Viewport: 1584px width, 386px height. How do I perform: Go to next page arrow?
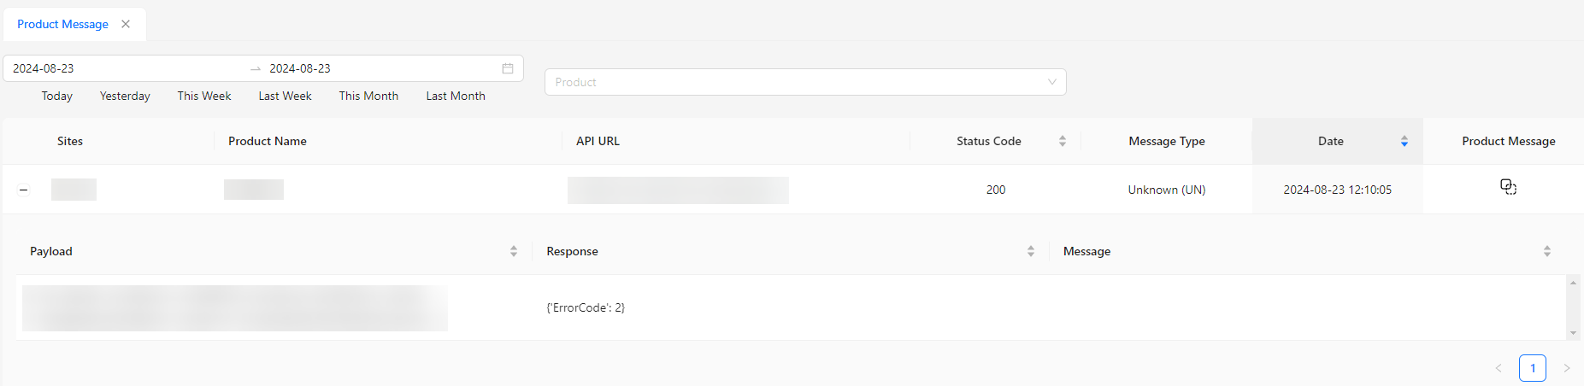coord(1566,368)
